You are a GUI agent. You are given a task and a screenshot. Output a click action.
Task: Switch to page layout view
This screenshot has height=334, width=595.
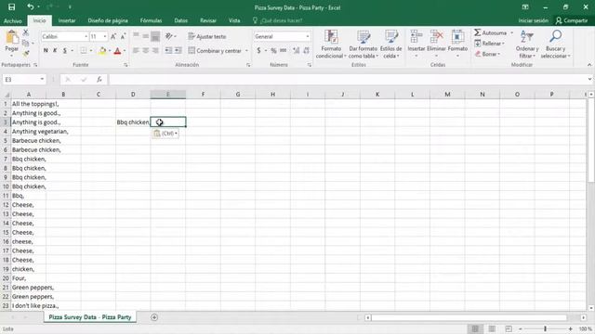point(492,328)
